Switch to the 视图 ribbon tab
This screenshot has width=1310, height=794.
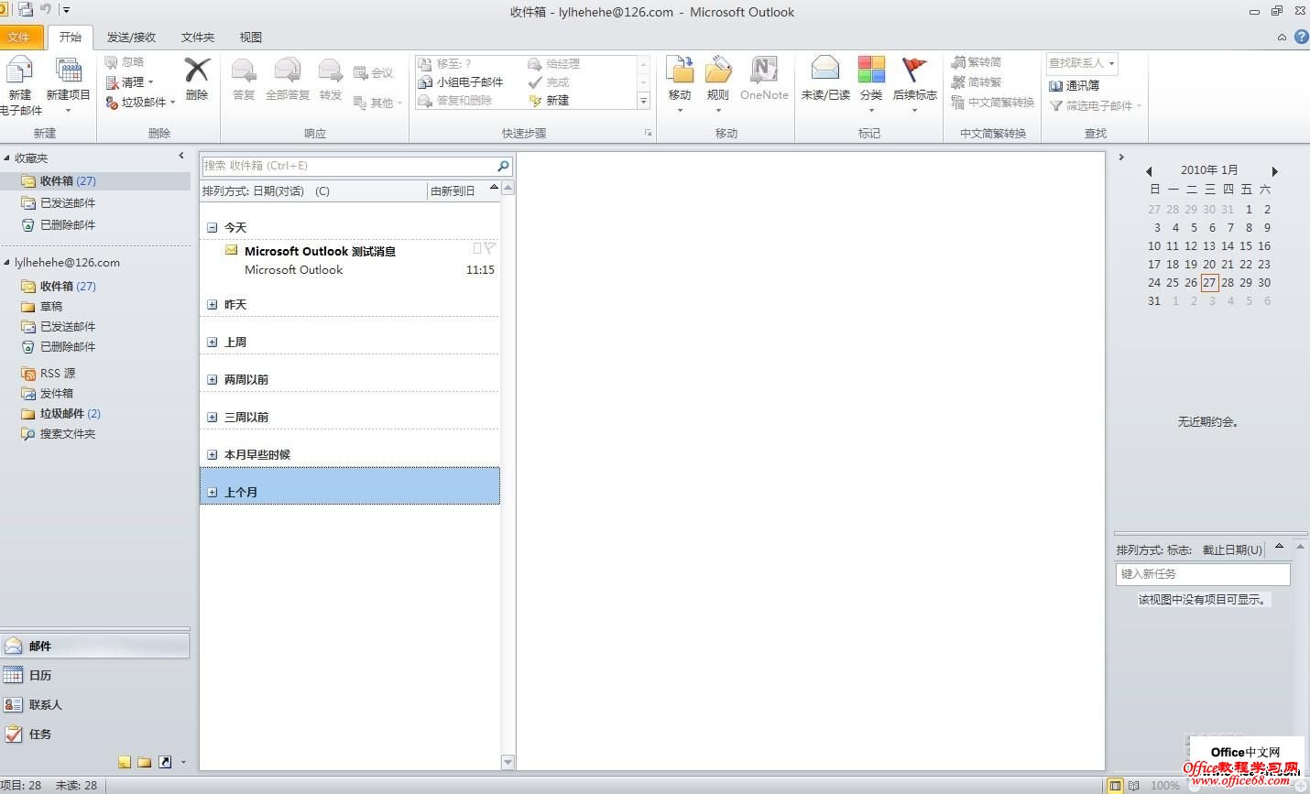[x=249, y=37]
